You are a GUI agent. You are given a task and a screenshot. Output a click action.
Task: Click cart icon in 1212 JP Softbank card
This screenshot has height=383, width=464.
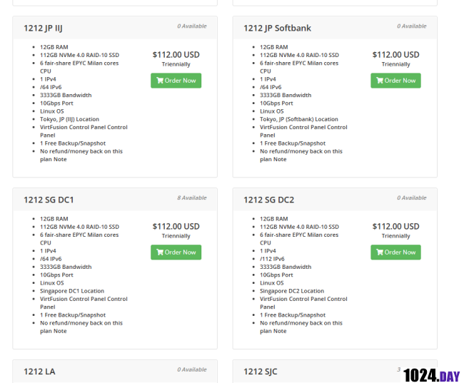pos(379,81)
